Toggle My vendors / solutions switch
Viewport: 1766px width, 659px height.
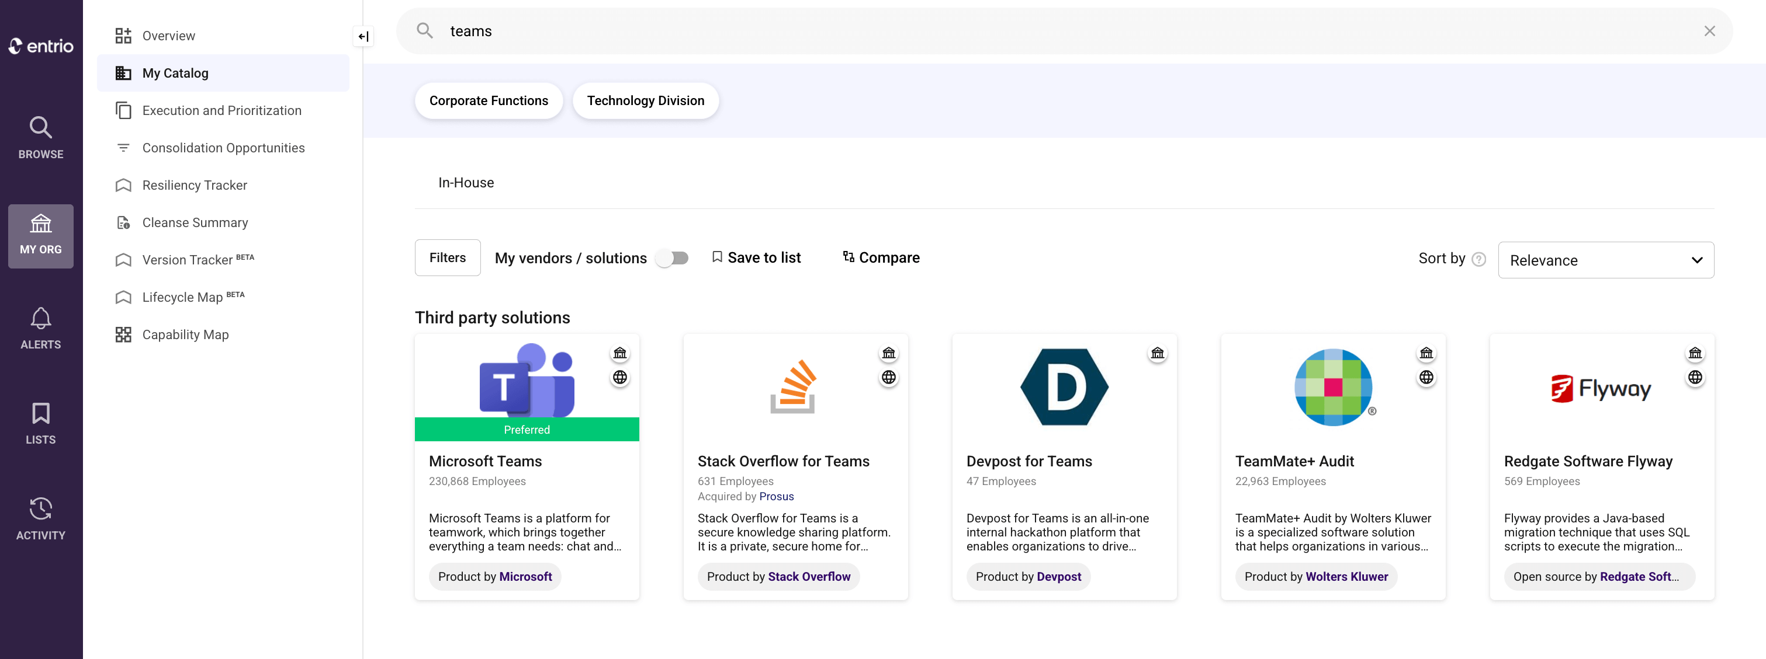tap(672, 257)
